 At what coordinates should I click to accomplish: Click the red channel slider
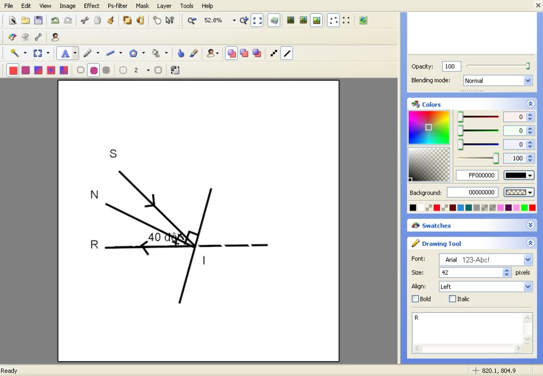478,117
